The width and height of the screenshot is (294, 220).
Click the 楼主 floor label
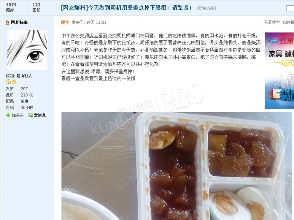[x=65, y=23]
